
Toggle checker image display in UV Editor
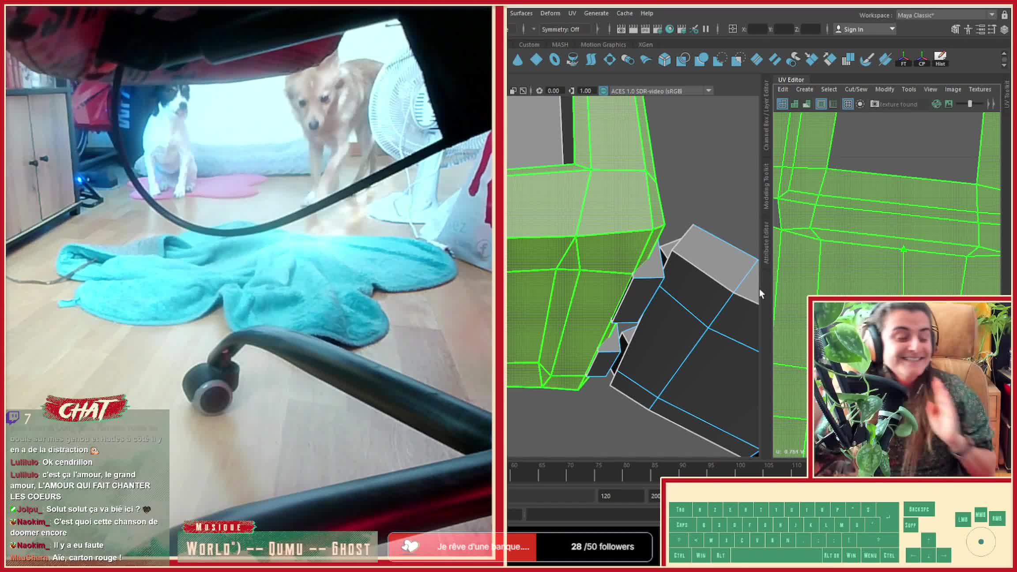click(949, 104)
